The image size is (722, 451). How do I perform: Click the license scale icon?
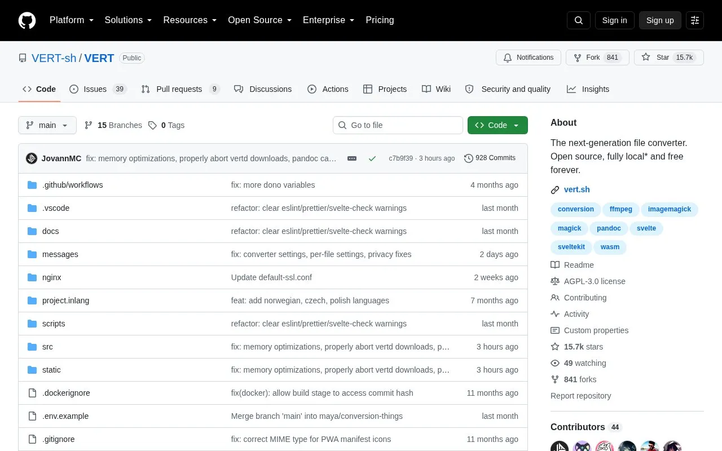coord(555,281)
